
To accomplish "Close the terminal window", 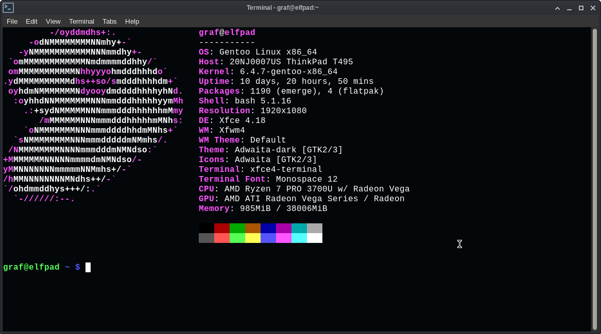I will pyautogui.click(x=593, y=8).
